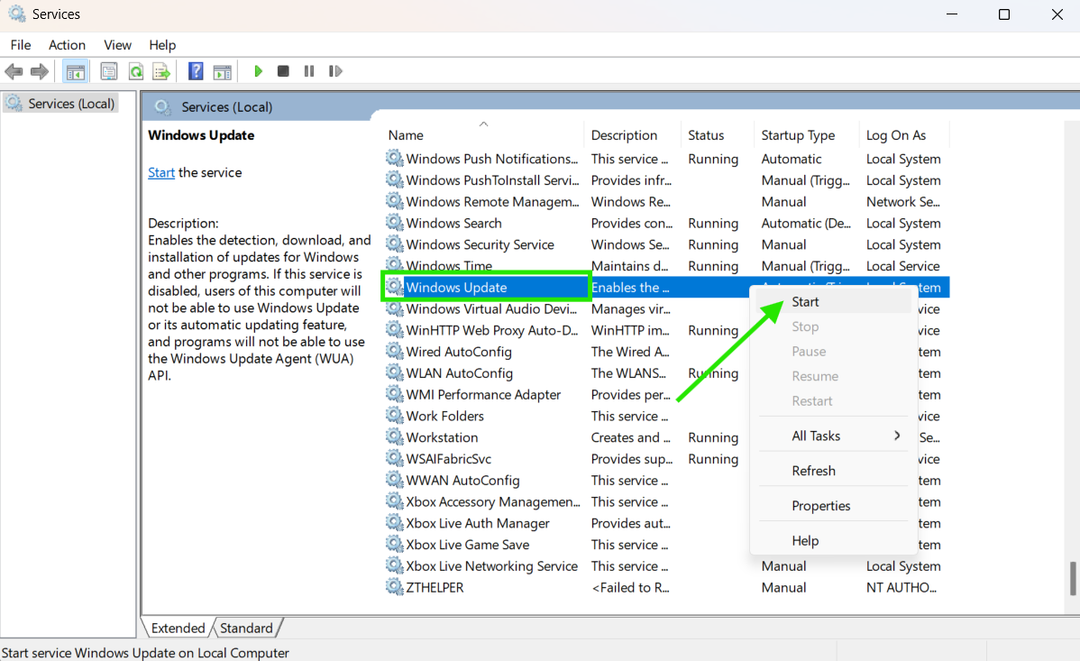The image size is (1080, 661).
Task: Click "Automatic (De..." startup type of Windows Search
Action: click(x=806, y=223)
